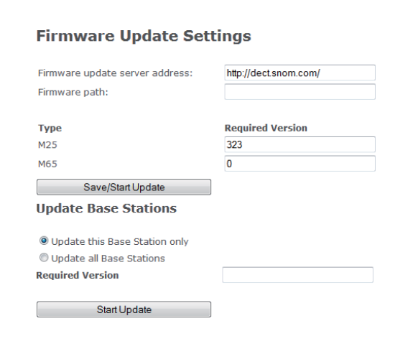Select the Update this Base Station only radio

click(x=44, y=241)
